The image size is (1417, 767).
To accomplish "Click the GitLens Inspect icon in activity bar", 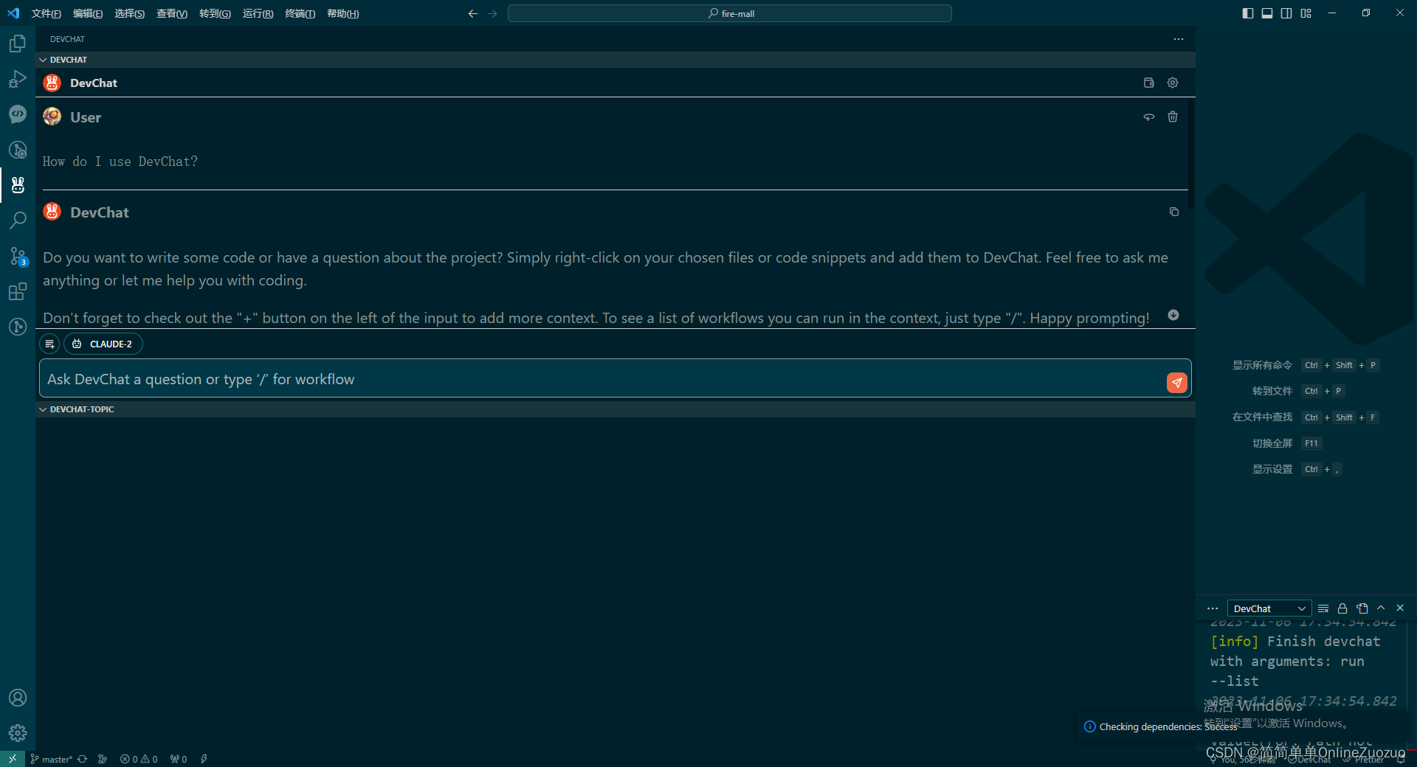I will click(x=18, y=150).
